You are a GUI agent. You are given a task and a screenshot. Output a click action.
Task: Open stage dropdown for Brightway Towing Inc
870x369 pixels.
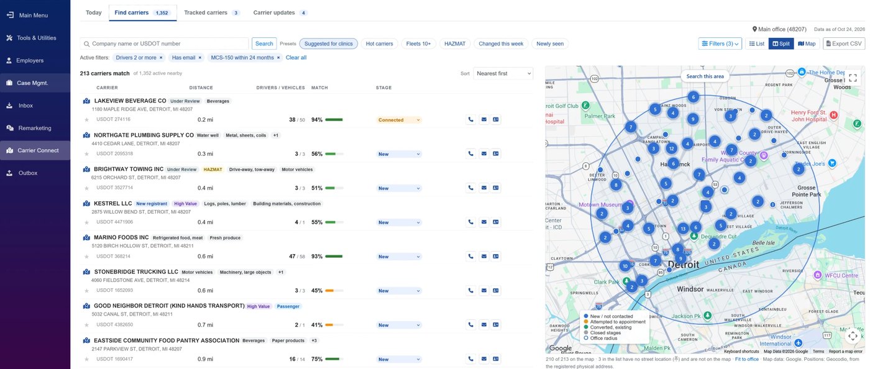(399, 188)
